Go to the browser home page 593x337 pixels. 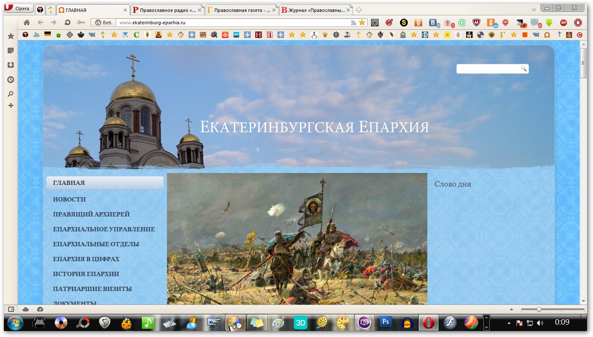pyautogui.click(x=26, y=23)
